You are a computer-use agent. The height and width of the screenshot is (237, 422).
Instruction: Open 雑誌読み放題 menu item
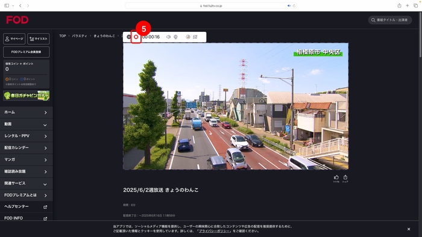pyautogui.click(x=26, y=171)
